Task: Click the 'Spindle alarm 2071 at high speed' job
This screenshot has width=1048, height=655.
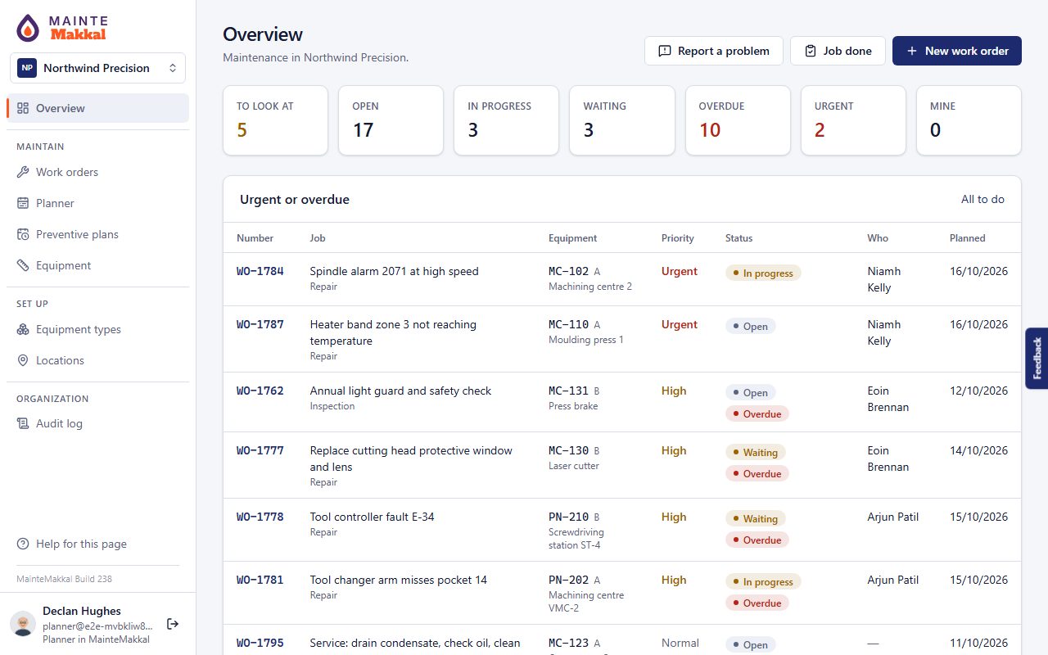Action: (394, 271)
